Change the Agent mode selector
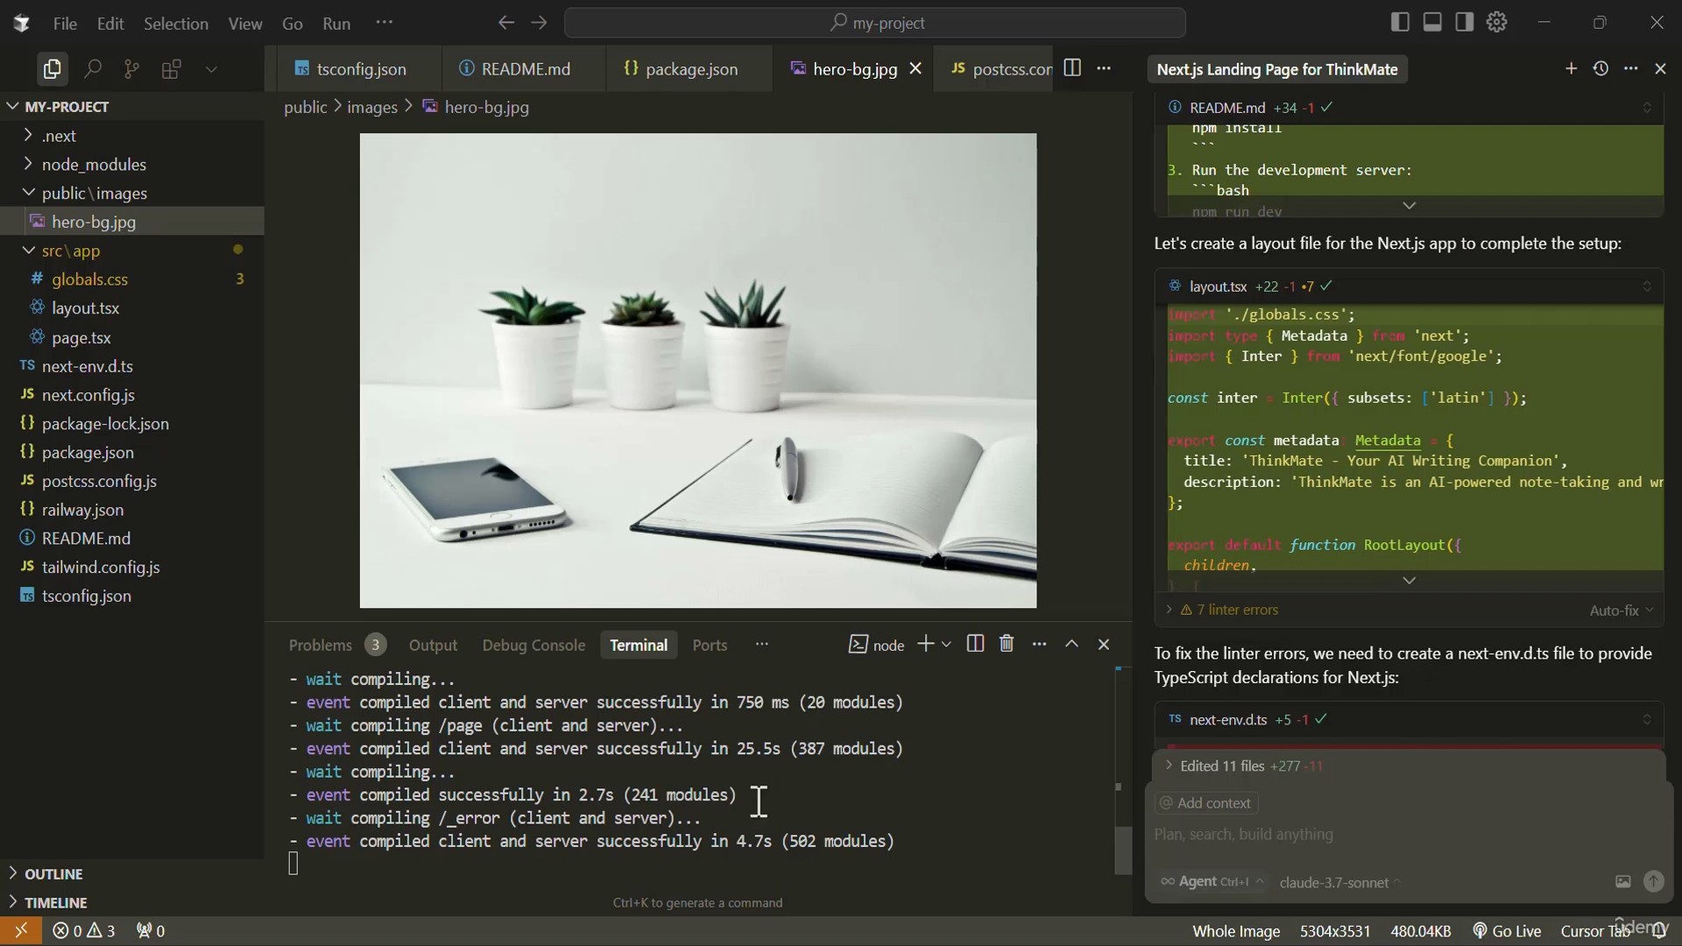 pos(1212,882)
